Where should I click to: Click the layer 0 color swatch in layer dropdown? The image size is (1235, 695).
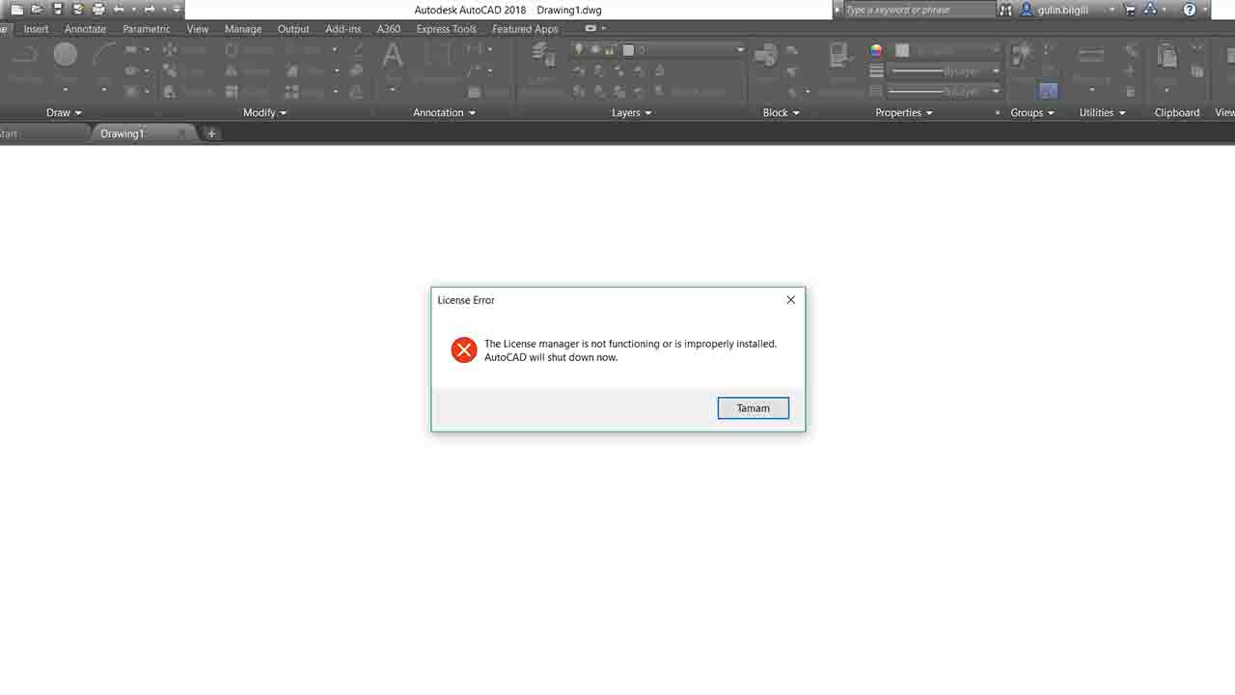[x=628, y=49]
